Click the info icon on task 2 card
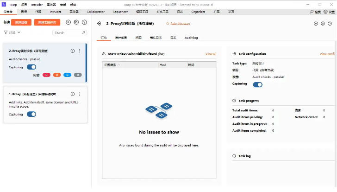 tap(73, 51)
